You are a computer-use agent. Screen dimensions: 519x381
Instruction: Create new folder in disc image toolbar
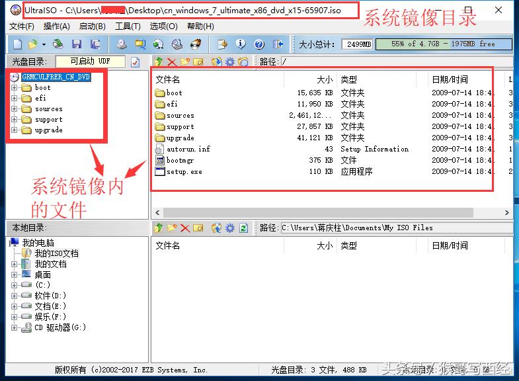tap(185, 62)
